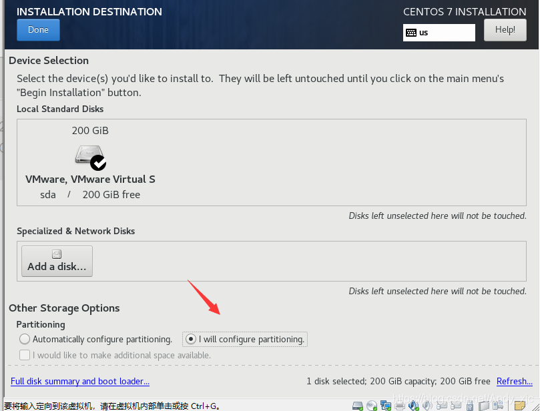Click the Refresh... link
540x411 pixels.
[514, 381]
